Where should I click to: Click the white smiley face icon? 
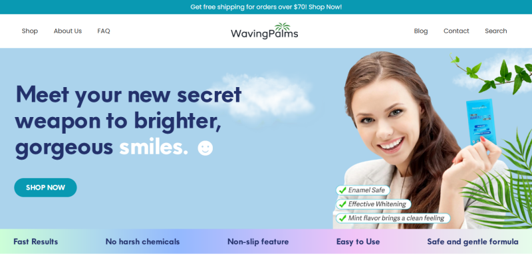click(205, 148)
